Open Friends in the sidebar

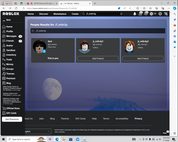click(12, 41)
